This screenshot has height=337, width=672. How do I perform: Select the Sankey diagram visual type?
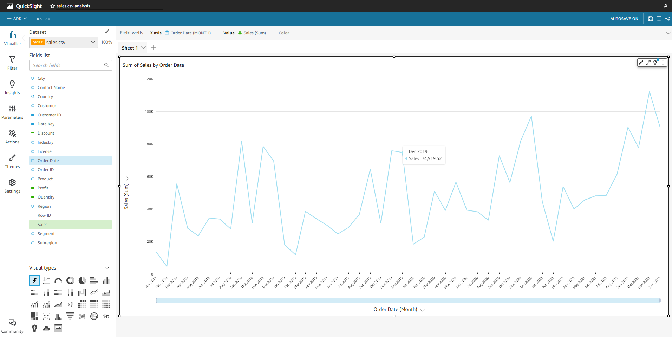coord(82,316)
